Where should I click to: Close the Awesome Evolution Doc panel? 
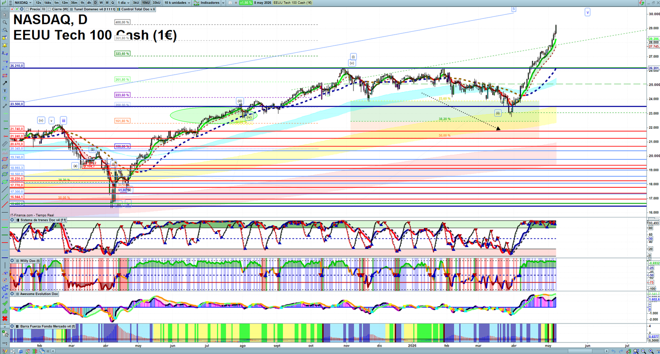[12, 294]
